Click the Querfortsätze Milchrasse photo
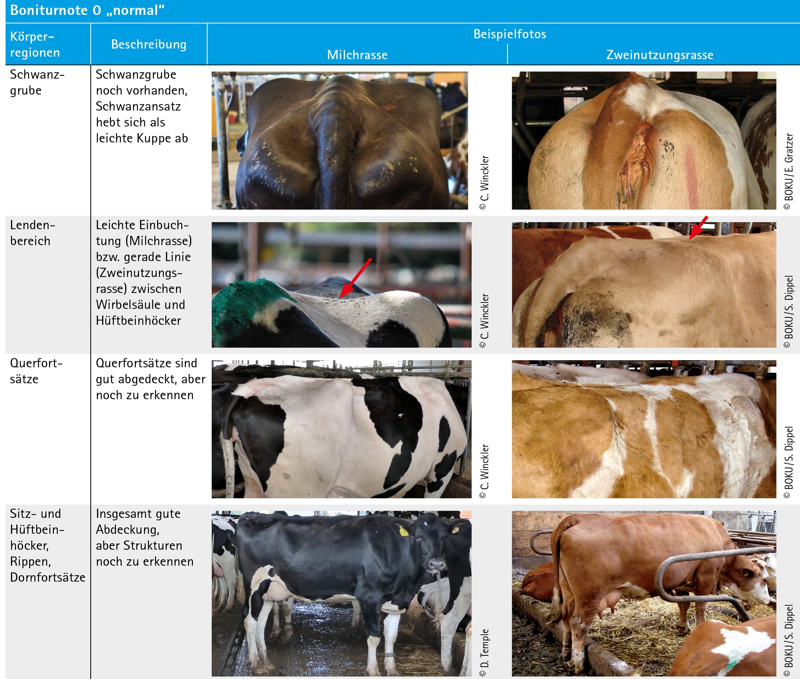Viewport: 800px width, 679px height. click(341, 429)
